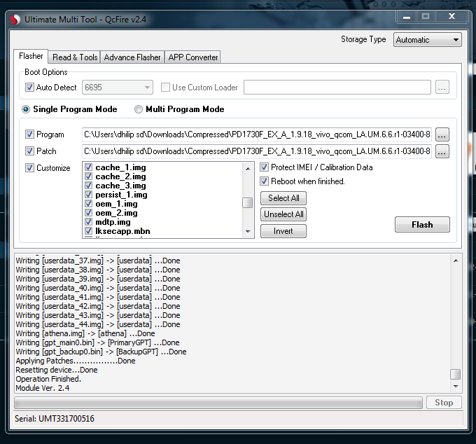Click partition list scroll down arrow
476x444 pixels.
tap(248, 232)
